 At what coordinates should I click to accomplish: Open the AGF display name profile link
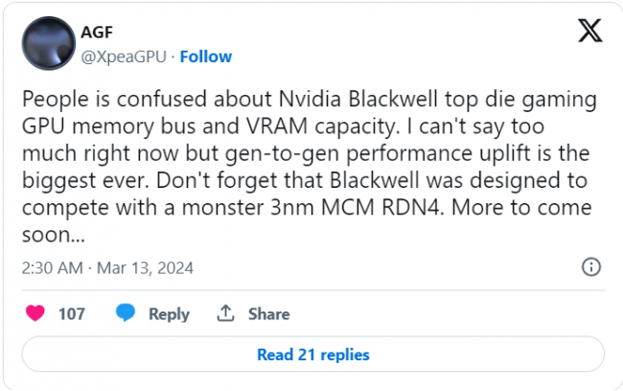tap(97, 33)
